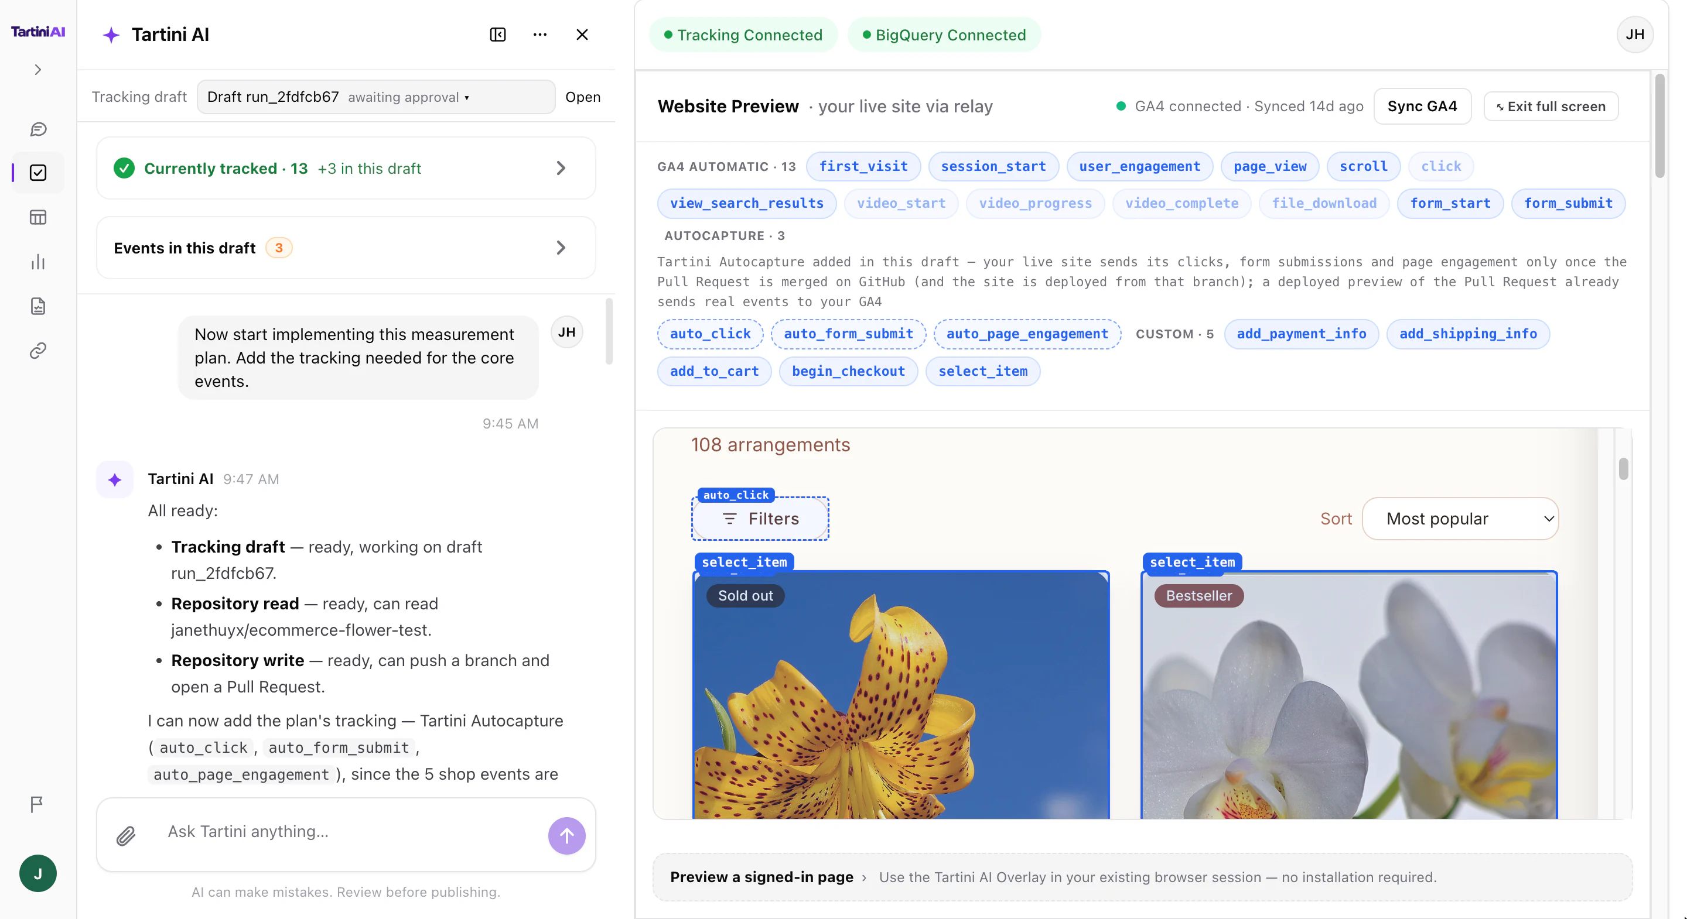The height and width of the screenshot is (919, 1687).
Task: Open the three-dots more options menu
Action: pos(539,35)
